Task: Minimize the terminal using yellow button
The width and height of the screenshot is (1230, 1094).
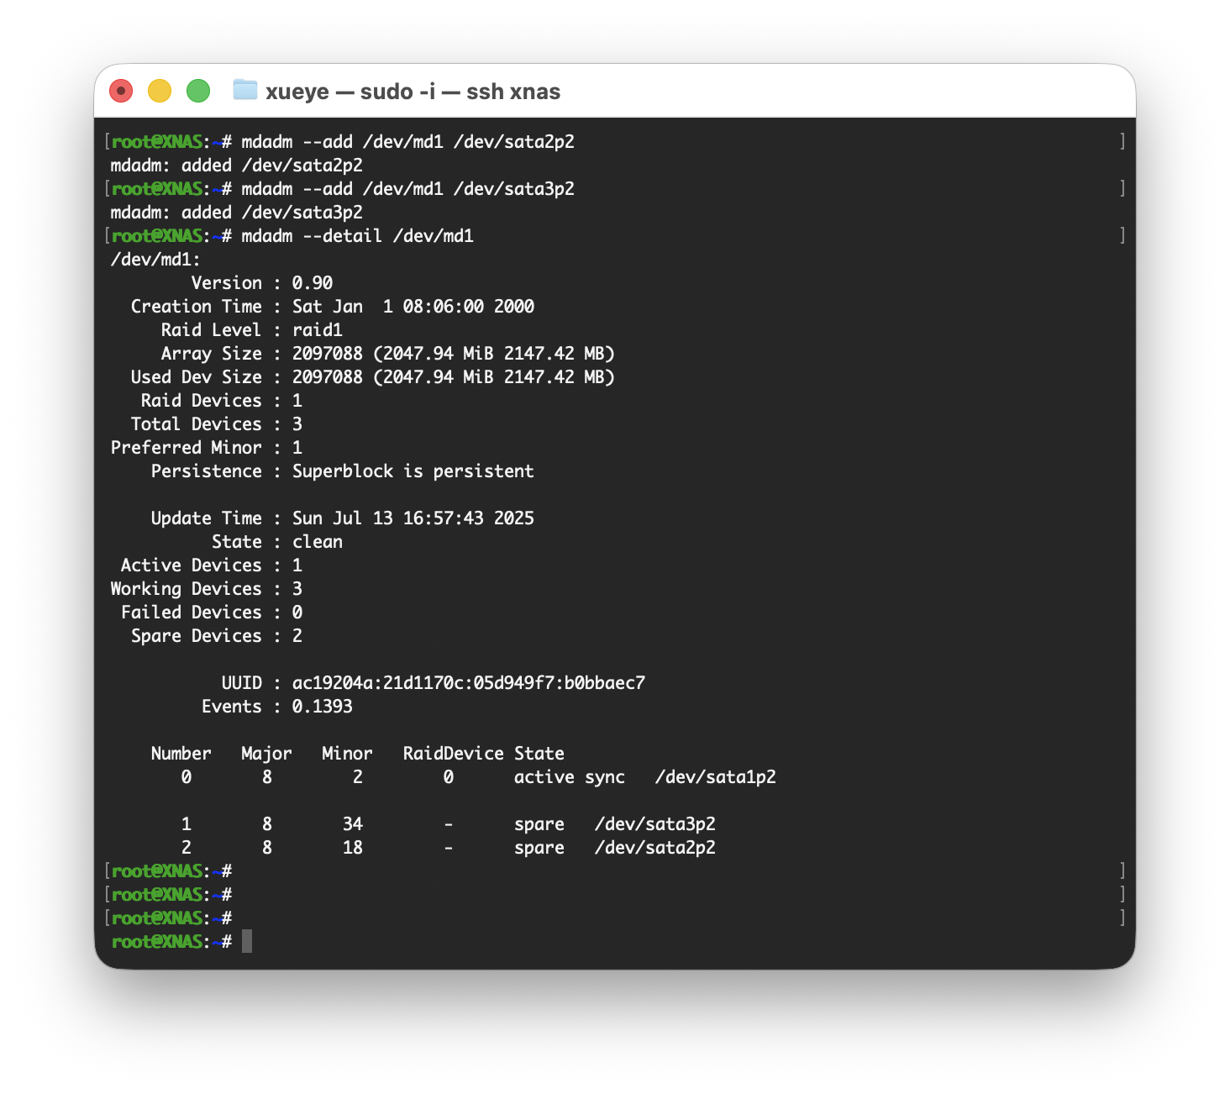Action: pos(160,91)
